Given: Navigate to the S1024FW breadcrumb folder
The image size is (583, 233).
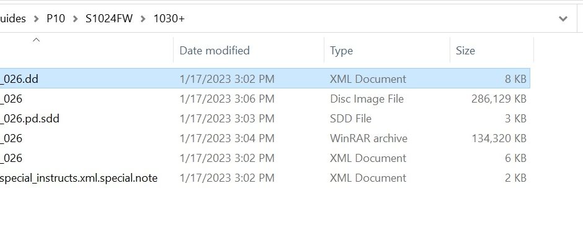Looking at the screenshot, I should [x=109, y=18].
